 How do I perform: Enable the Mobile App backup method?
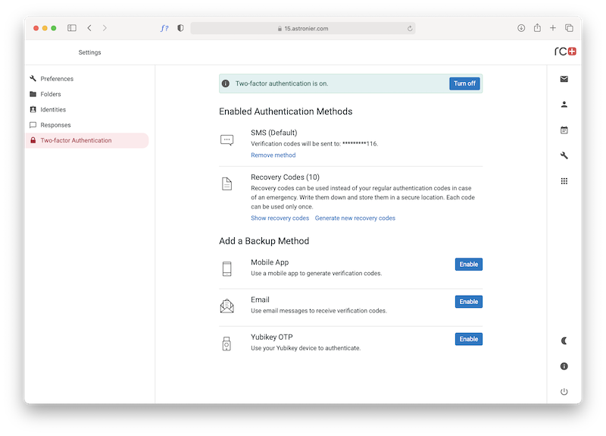click(x=468, y=264)
